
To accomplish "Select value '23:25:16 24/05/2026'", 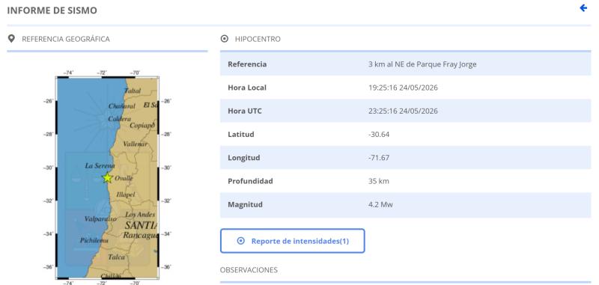I will pos(403,111).
